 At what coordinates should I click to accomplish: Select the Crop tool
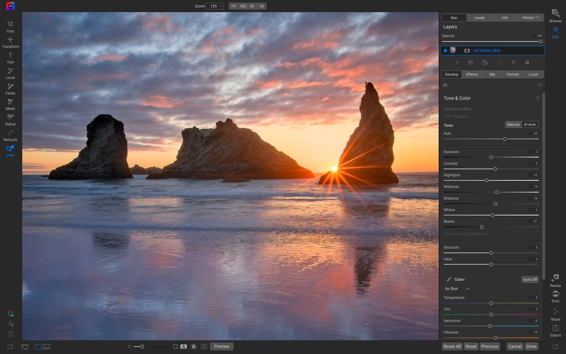coord(10,26)
